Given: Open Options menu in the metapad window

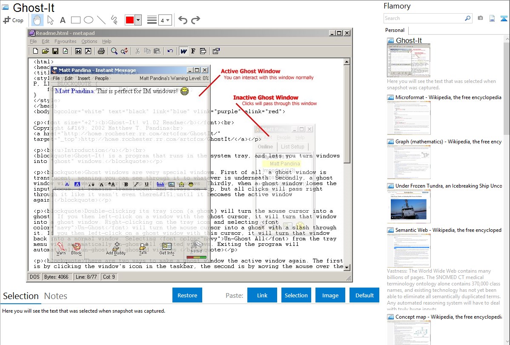Looking at the screenshot, I should click(x=89, y=41).
